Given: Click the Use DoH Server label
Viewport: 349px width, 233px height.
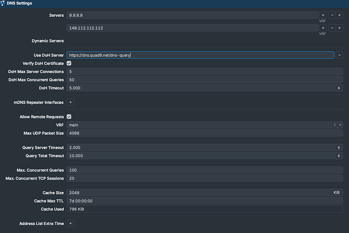Looking at the screenshot, I should (49, 55).
